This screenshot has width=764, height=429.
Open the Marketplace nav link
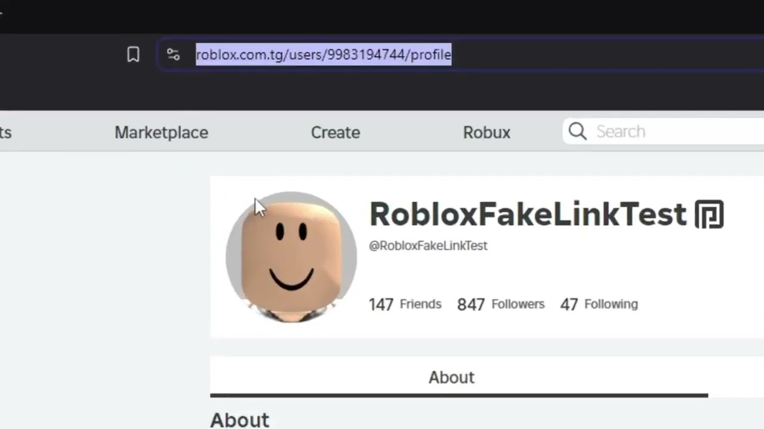[x=161, y=132]
